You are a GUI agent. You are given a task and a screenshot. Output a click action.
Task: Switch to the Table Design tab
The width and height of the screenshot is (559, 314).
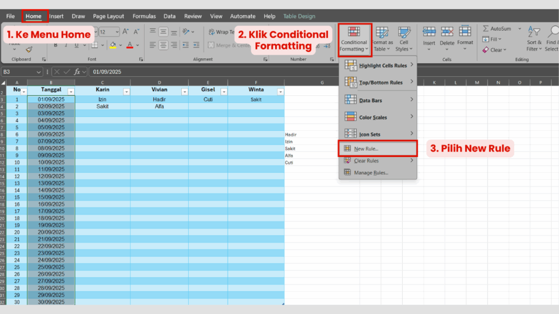pos(299,16)
